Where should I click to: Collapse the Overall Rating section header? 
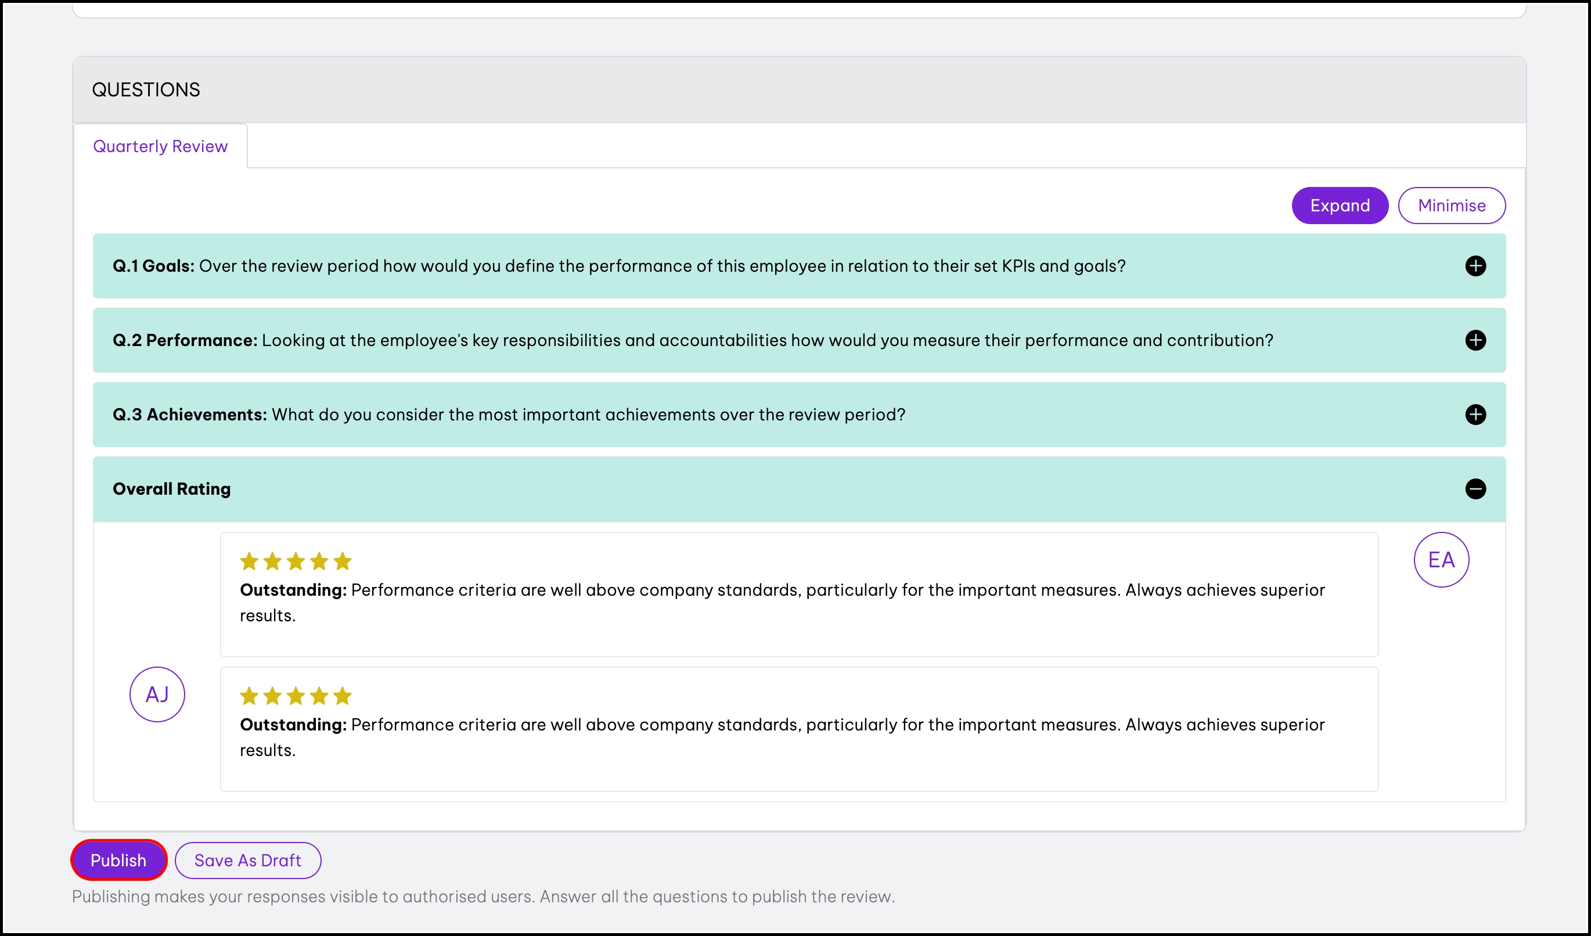tap(172, 488)
